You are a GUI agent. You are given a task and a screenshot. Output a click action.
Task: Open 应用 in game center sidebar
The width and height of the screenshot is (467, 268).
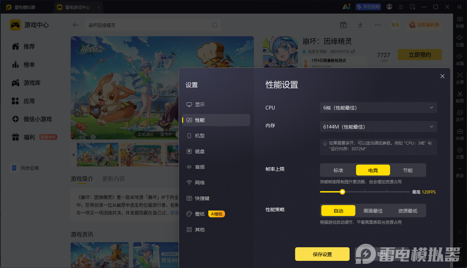coord(24,101)
